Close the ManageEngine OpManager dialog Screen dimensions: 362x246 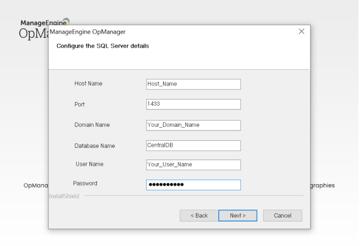302,32
